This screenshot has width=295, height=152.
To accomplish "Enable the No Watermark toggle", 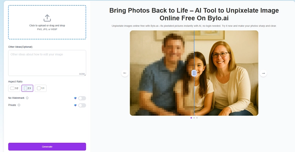I will point(82,98).
